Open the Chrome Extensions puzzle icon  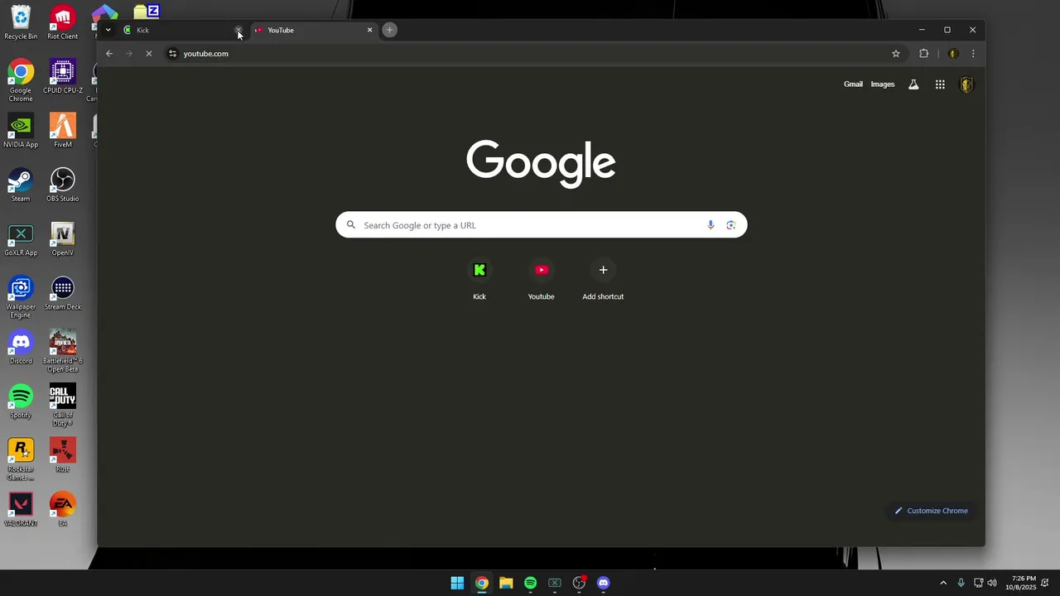click(924, 54)
